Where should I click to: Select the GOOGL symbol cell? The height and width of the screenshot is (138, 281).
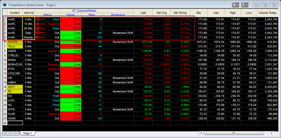pyautogui.click(x=15, y=42)
